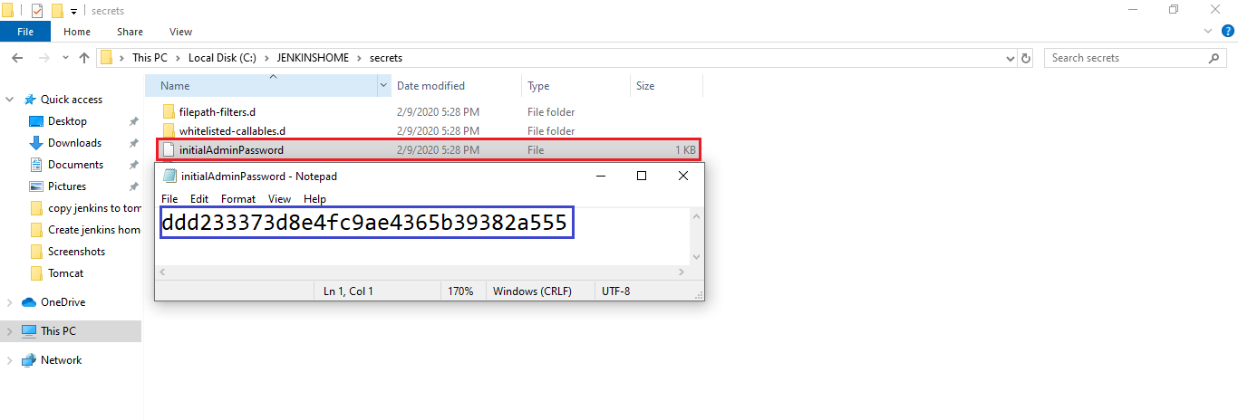Refresh the secrets folder view
This screenshot has width=1238, height=420.
point(1026,58)
